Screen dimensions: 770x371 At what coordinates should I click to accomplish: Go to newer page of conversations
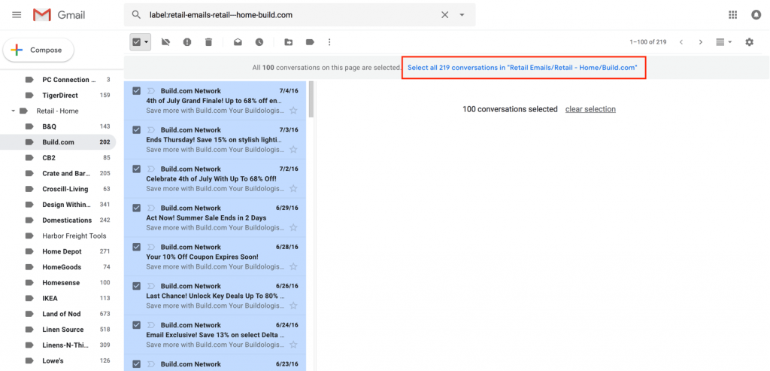point(681,42)
